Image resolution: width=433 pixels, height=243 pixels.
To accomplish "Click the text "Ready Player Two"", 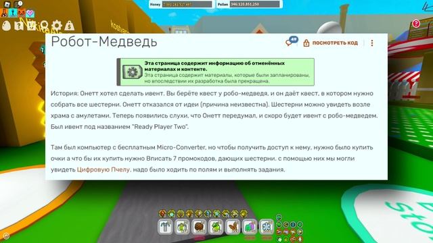I will (160, 127).
